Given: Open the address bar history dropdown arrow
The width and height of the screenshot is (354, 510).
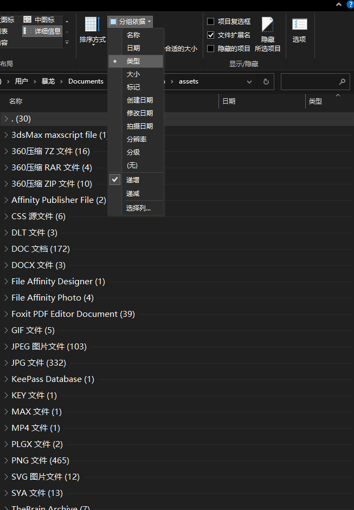Looking at the screenshot, I should point(249,81).
